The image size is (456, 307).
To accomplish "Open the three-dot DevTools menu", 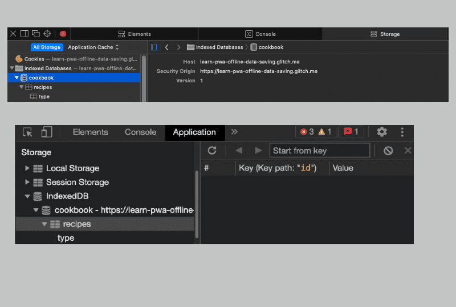I will (402, 132).
